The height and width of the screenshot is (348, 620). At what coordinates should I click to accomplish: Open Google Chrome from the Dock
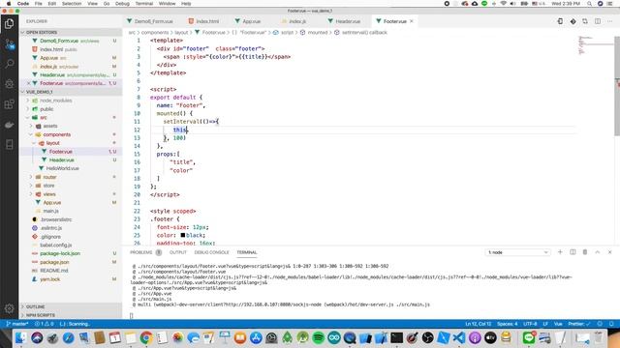pyautogui.click(x=146, y=337)
